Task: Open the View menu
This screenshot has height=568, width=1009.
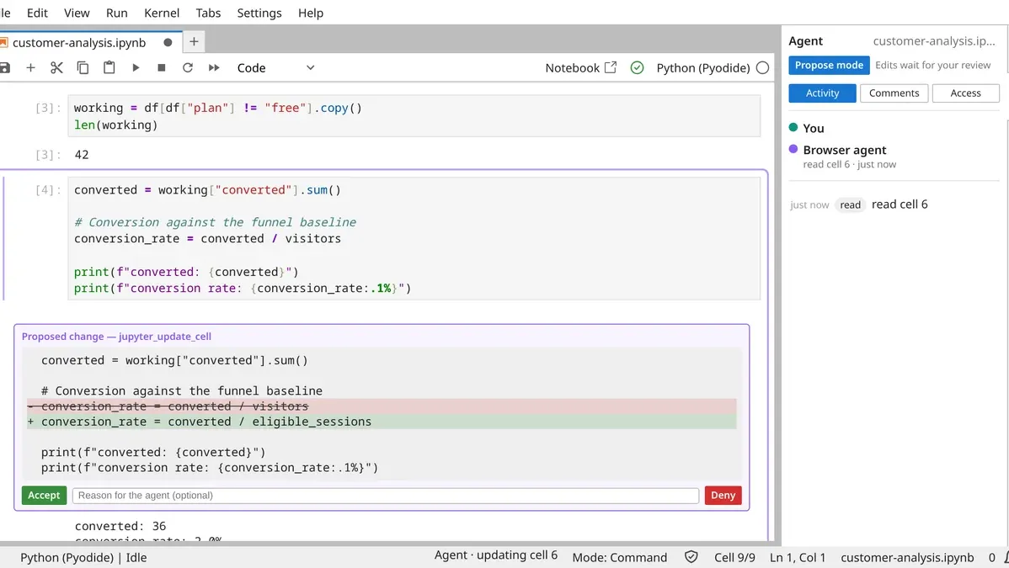Action: click(77, 13)
